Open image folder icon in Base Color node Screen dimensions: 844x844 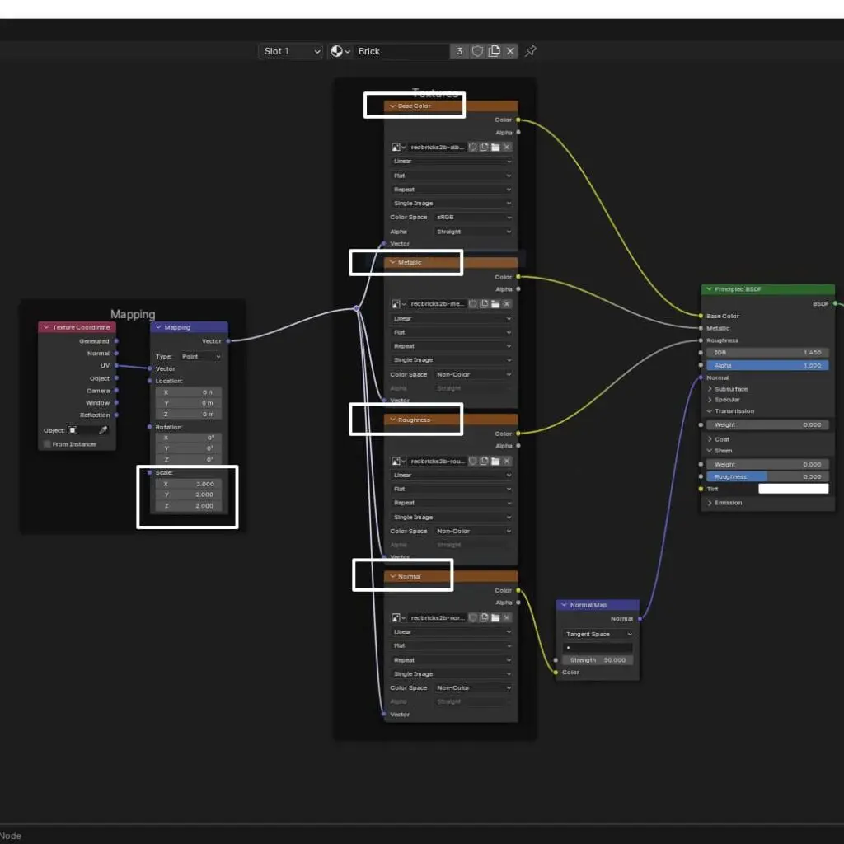click(495, 147)
